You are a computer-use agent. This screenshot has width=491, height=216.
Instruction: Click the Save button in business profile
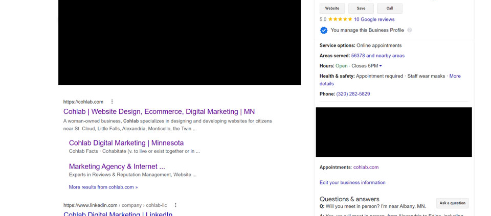pos(361,9)
